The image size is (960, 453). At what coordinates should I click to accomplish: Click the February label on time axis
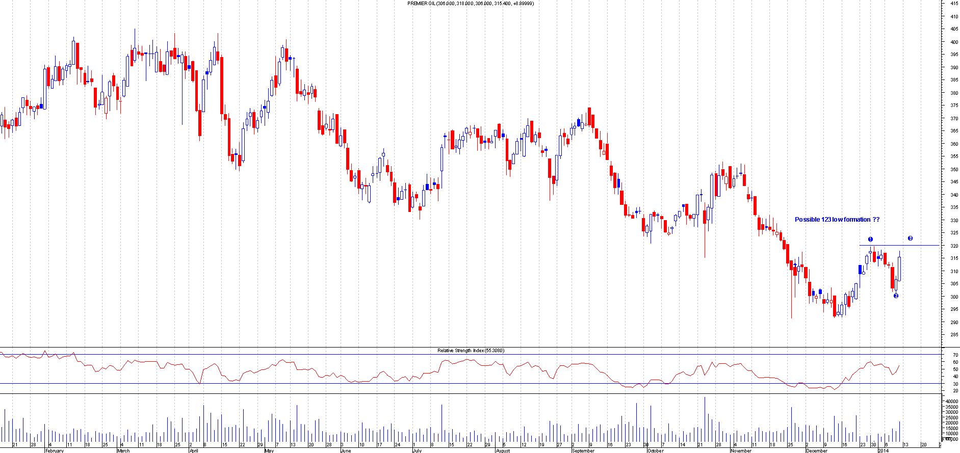(x=55, y=450)
